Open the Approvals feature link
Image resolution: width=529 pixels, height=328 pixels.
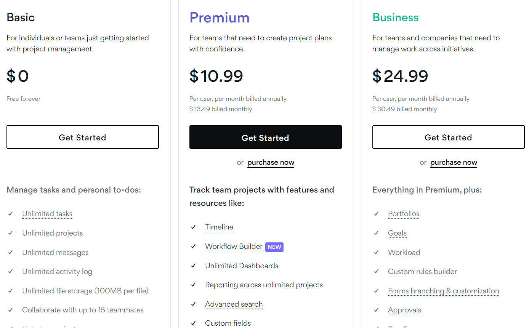(404, 310)
